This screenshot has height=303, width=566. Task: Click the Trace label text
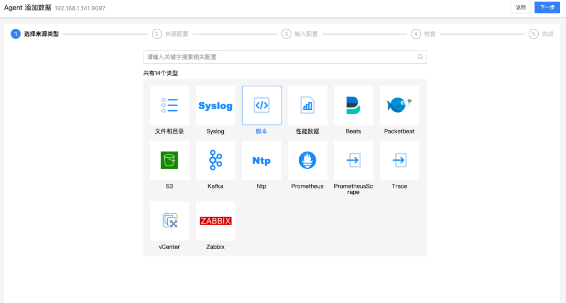[x=399, y=186]
